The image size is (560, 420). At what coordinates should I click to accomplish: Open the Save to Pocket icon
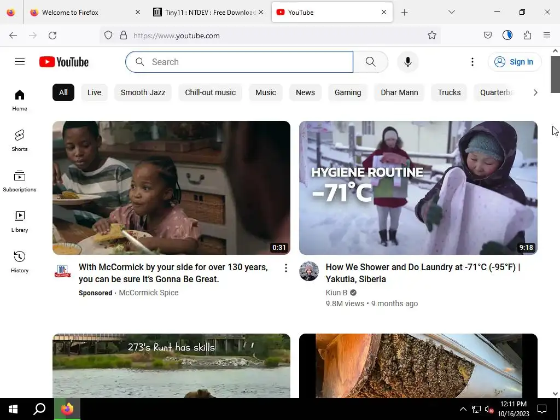click(487, 36)
